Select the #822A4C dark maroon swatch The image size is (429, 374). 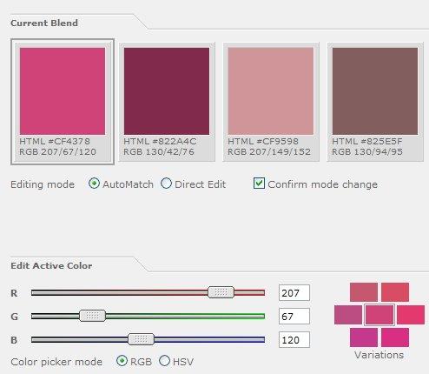pyautogui.click(x=167, y=91)
